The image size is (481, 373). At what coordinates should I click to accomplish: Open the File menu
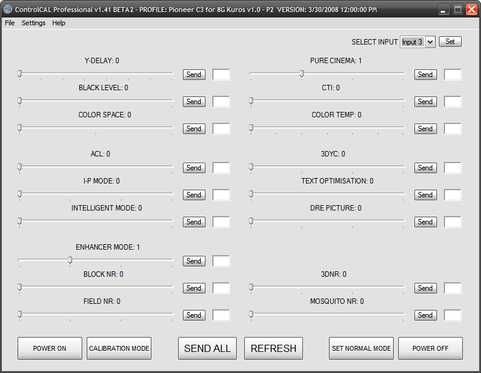[x=10, y=23]
